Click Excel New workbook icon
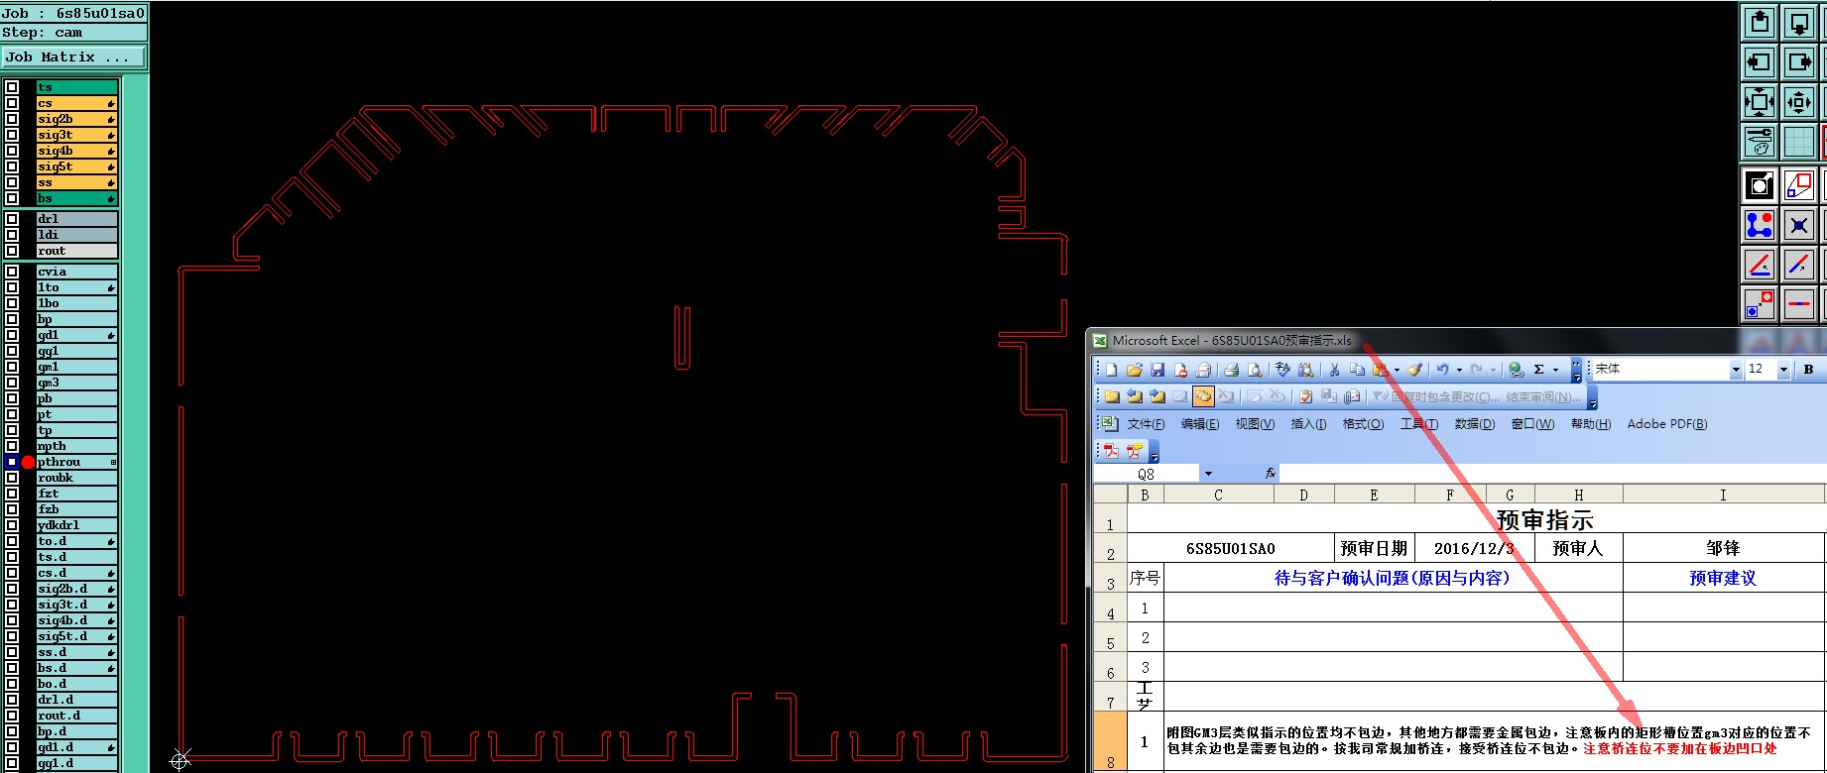 click(1111, 370)
